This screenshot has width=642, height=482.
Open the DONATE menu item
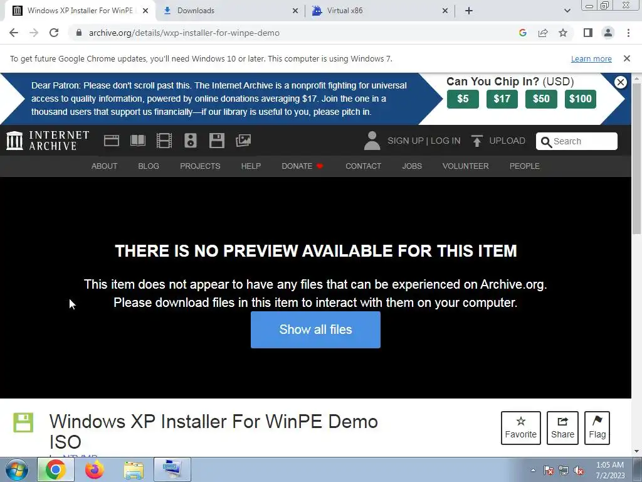point(302,166)
